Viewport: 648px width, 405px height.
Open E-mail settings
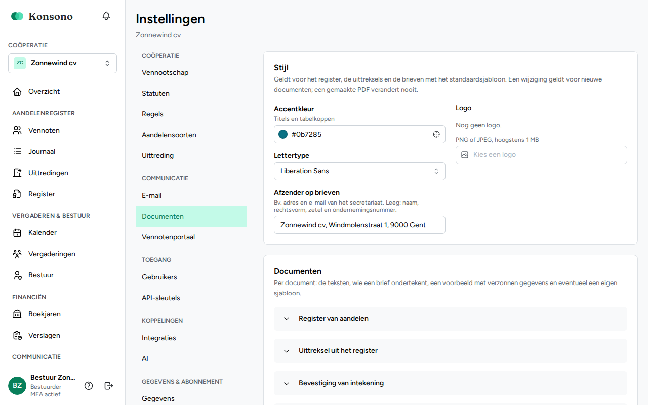click(x=191, y=196)
